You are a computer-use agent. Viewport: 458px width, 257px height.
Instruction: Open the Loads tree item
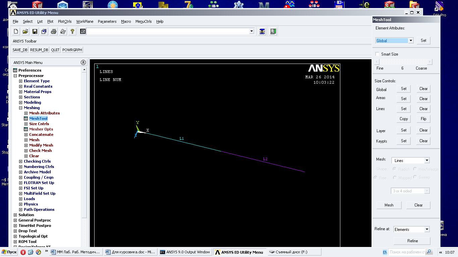coord(30,199)
